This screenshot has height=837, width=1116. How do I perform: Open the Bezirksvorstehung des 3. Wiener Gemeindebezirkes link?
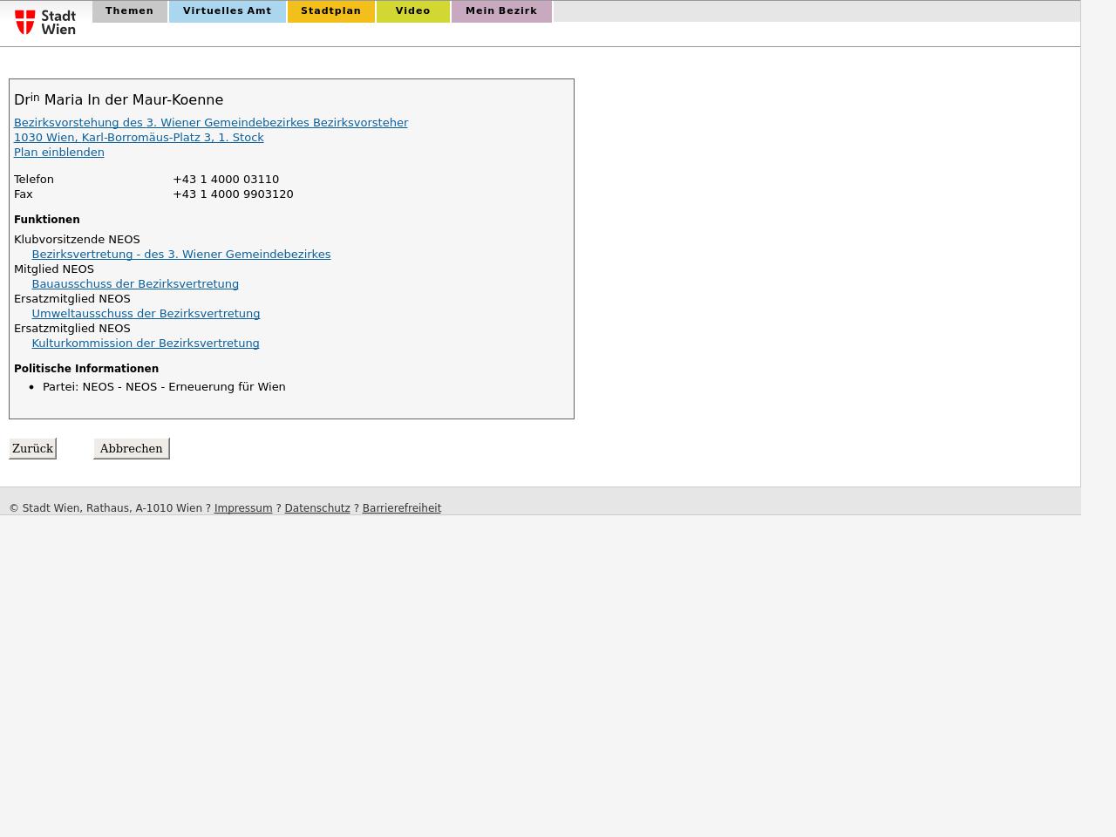coord(210,123)
